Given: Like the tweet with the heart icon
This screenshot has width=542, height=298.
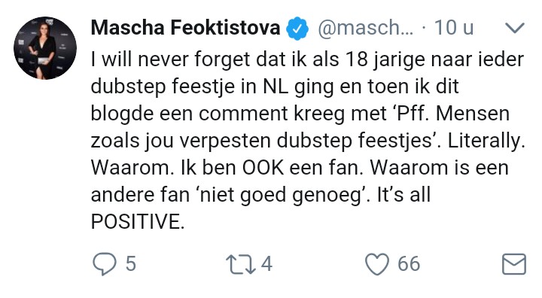Looking at the screenshot, I should pyautogui.click(x=377, y=264).
